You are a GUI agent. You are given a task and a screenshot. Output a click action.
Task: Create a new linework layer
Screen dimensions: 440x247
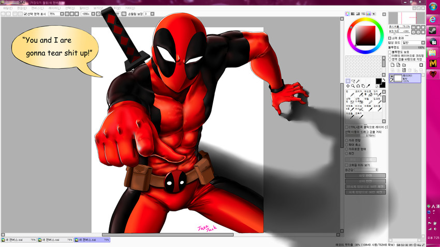pos(398,65)
